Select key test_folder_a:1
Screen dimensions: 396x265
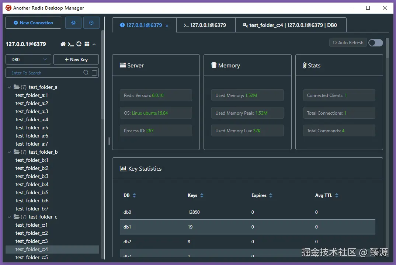32,95
